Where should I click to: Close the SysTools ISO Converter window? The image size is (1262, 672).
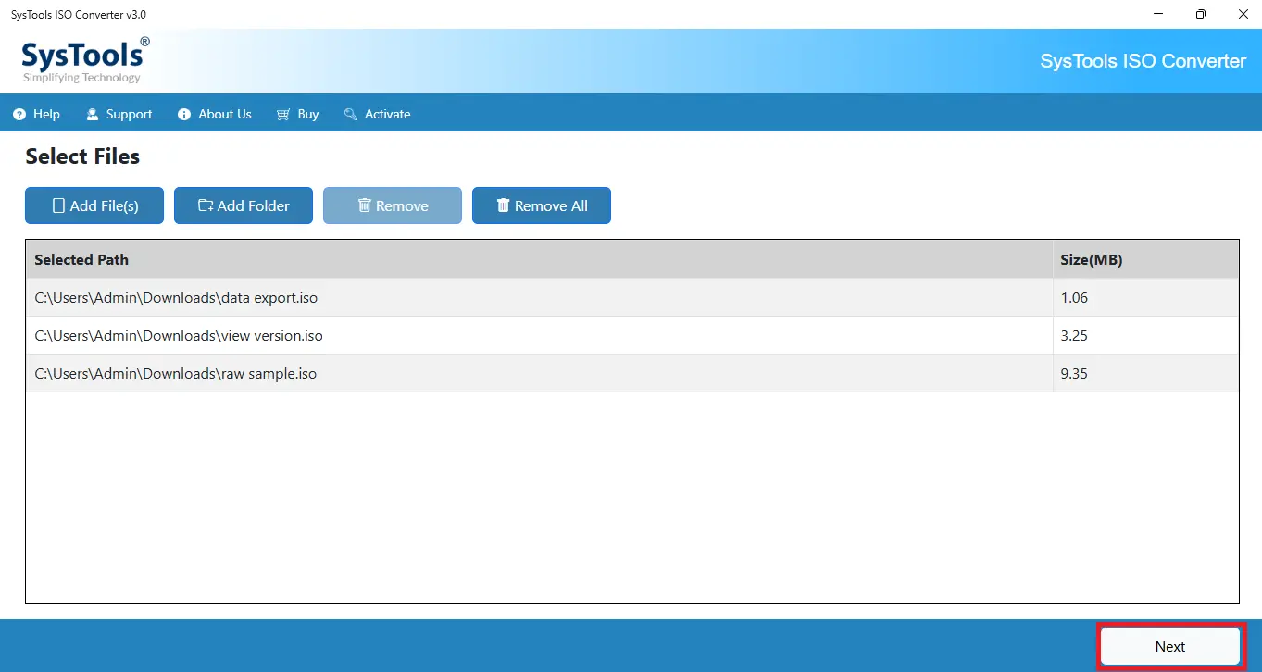1243,14
